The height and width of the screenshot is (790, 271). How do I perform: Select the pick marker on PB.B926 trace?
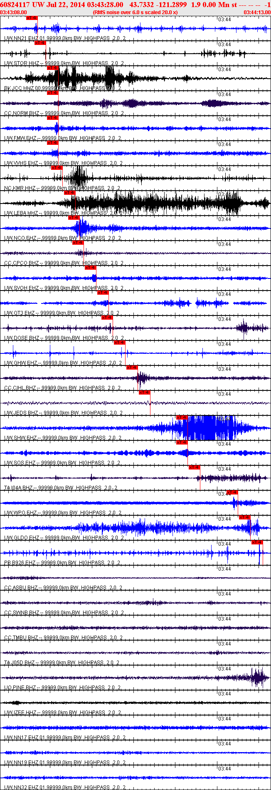click(x=257, y=542)
